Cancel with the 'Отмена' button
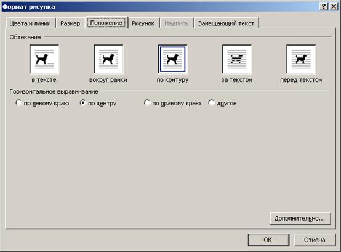The height and width of the screenshot is (252, 341). pyautogui.click(x=315, y=240)
